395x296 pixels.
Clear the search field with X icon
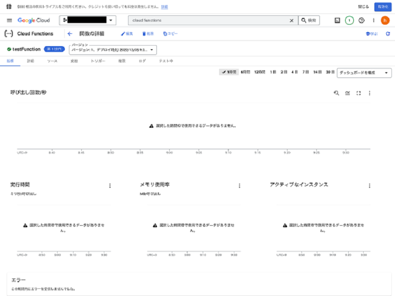point(292,21)
